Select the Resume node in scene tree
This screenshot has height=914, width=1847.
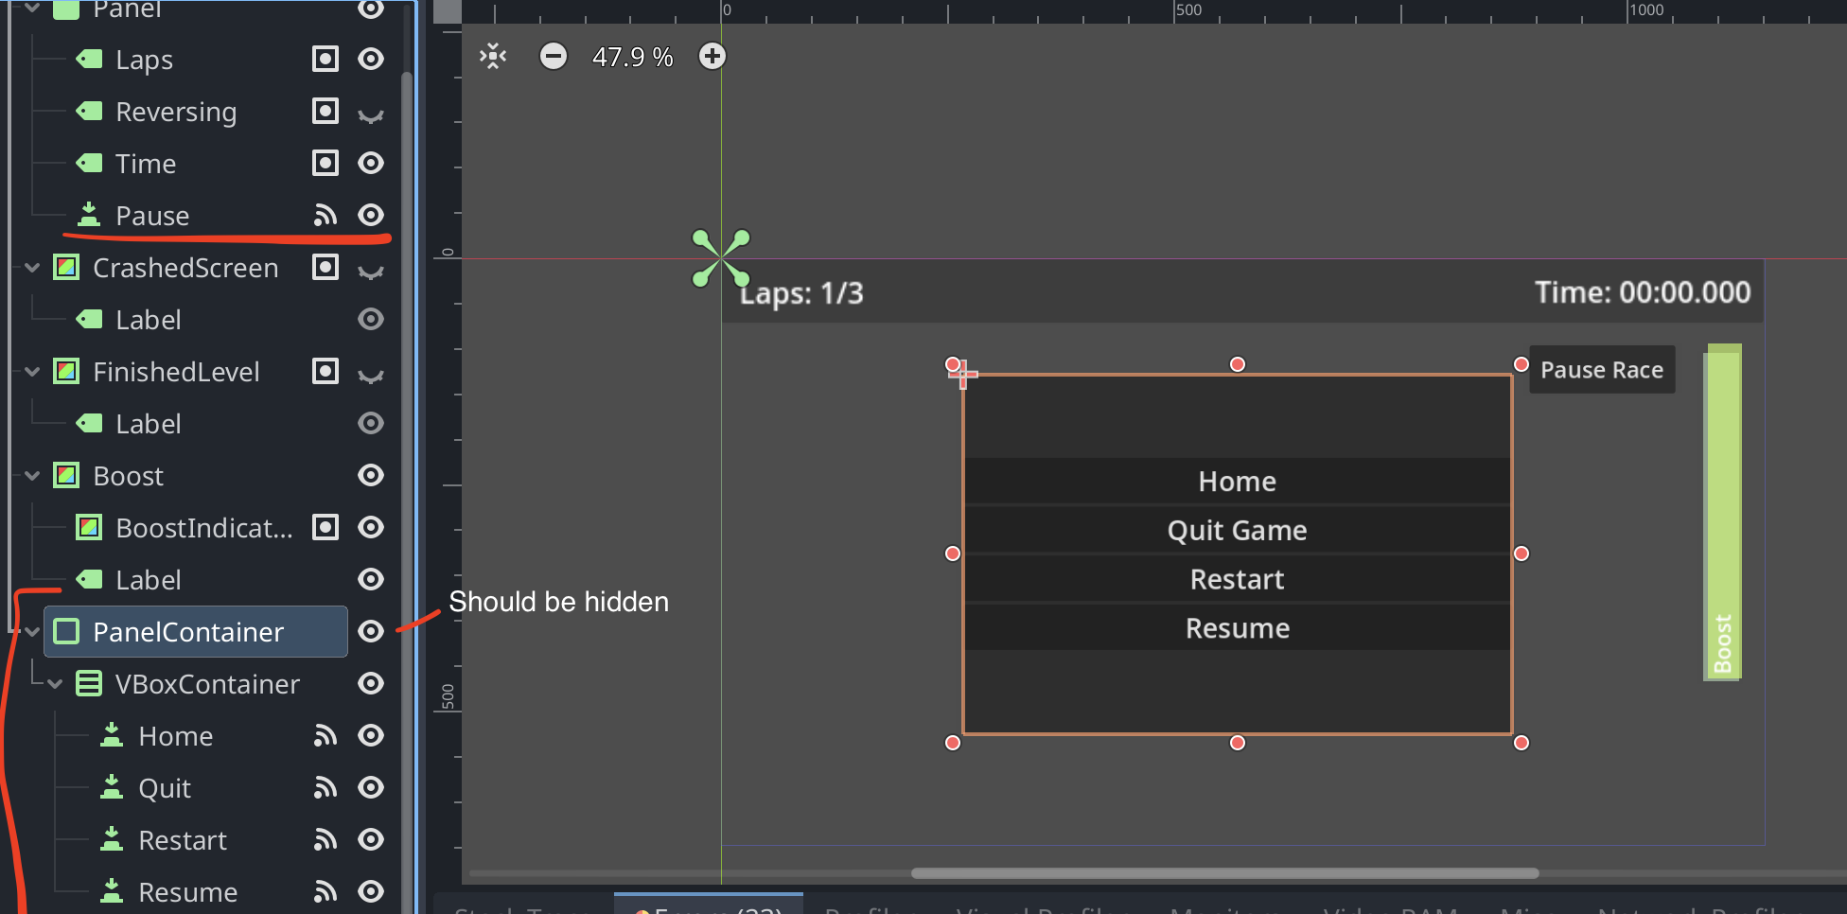tap(187, 892)
